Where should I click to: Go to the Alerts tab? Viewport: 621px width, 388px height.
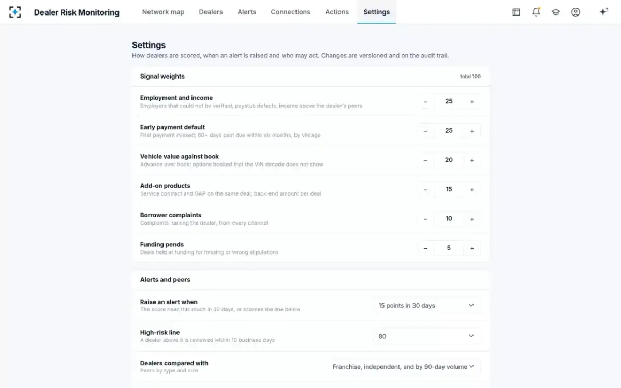[247, 12]
